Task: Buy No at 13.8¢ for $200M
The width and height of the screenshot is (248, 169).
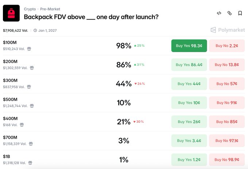Action: pos(227,65)
